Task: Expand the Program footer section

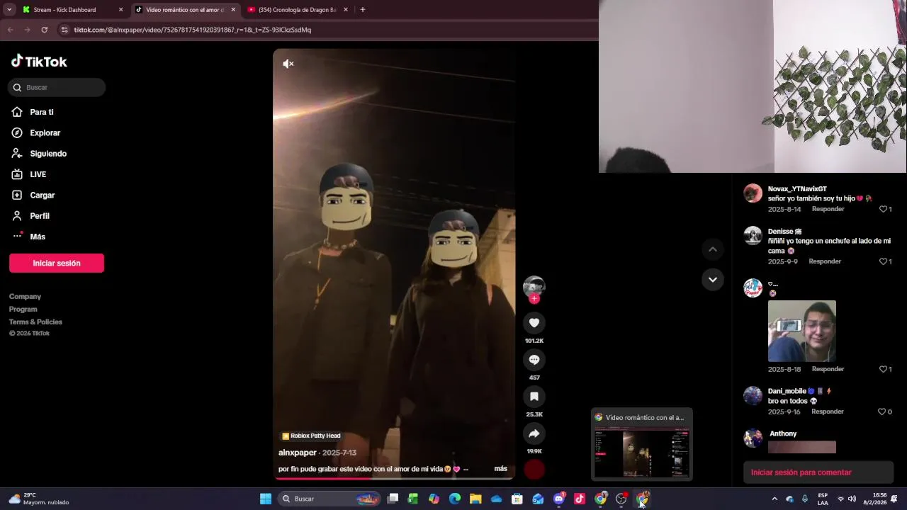Action: tap(23, 310)
